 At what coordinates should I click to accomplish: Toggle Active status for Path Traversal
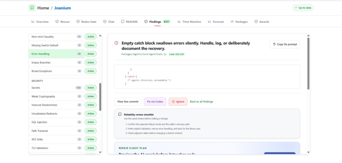[x=90, y=131]
